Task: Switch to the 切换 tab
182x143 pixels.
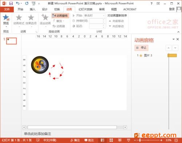Action: pyautogui.click(x=57, y=9)
